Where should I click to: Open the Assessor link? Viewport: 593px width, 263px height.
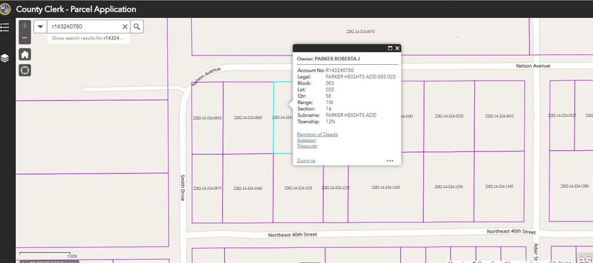point(306,140)
